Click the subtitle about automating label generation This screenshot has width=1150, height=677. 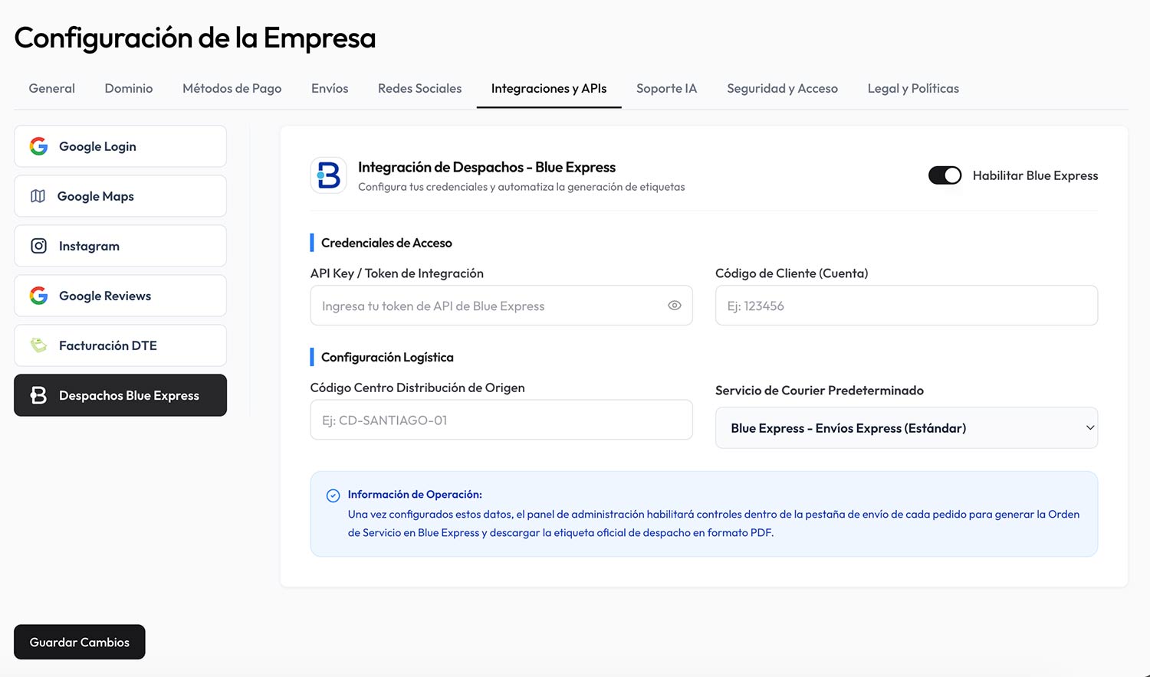(521, 187)
